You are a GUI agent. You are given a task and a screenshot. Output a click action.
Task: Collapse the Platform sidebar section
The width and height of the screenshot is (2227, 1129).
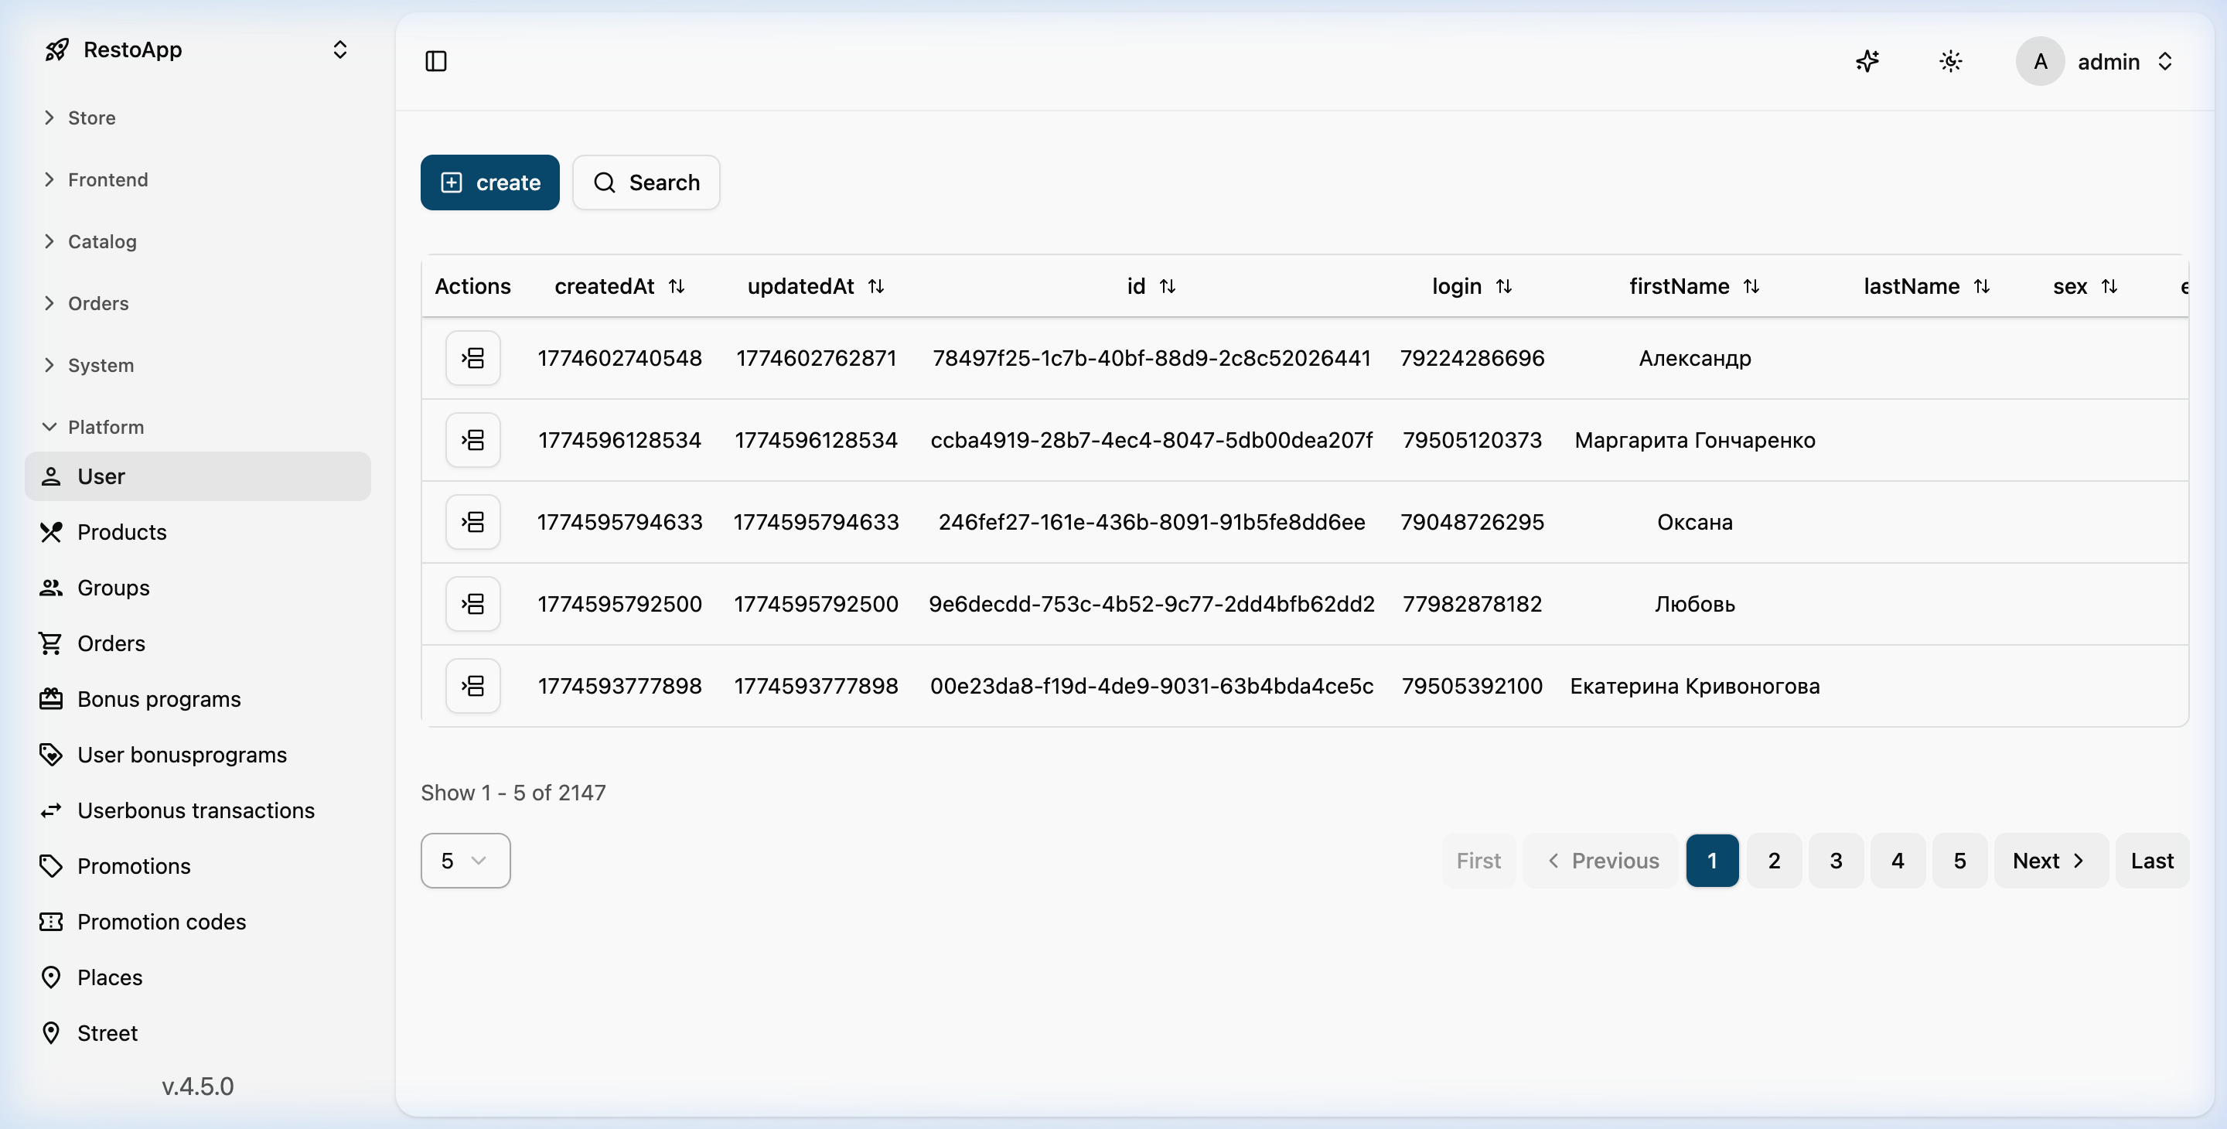(105, 427)
